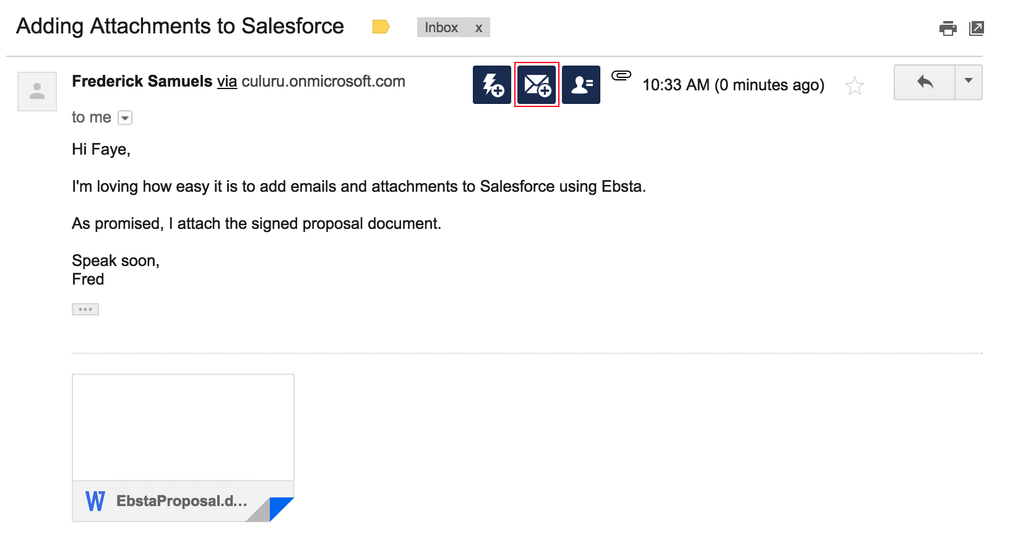This screenshot has height=537, width=1015.
Task: Click the Inbox label tag
Action: click(441, 28)
